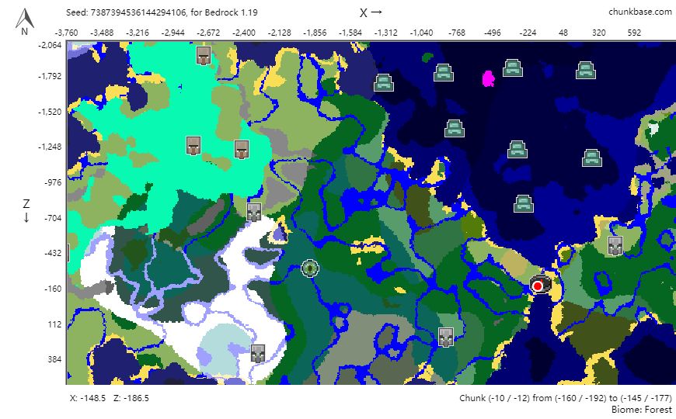The height and width of the screenshot is (419, 676).
Task: Click the Z-axis label 384
Action: [x=54, y=359]
